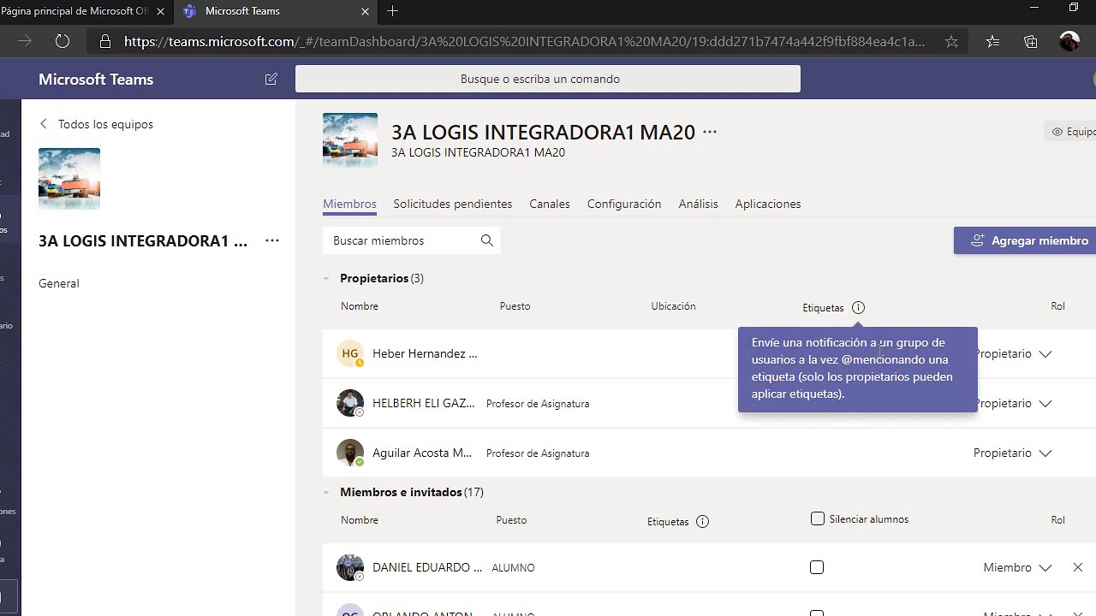
Task: Close the Página principal de Microsoft Office tab
Action: (x=160, y=11)
